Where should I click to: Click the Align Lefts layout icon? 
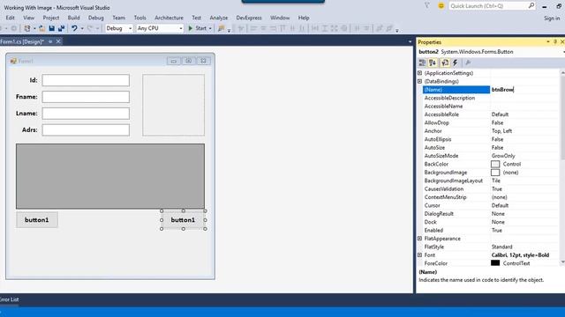[253, 28]
